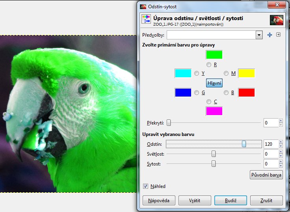Click the Světlost lightness slider handle

214,154
